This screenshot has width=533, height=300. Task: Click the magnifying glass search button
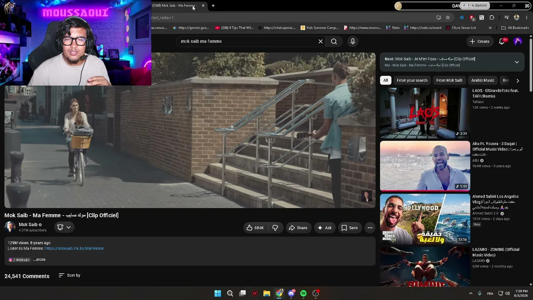pos(334,41)
